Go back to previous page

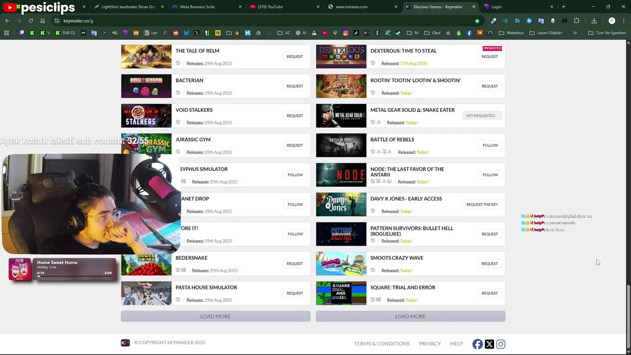point(7,21)
